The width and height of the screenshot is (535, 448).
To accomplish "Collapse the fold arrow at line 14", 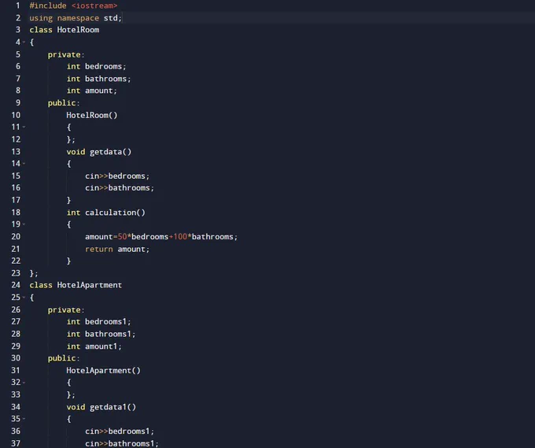I will coord(24,164).
